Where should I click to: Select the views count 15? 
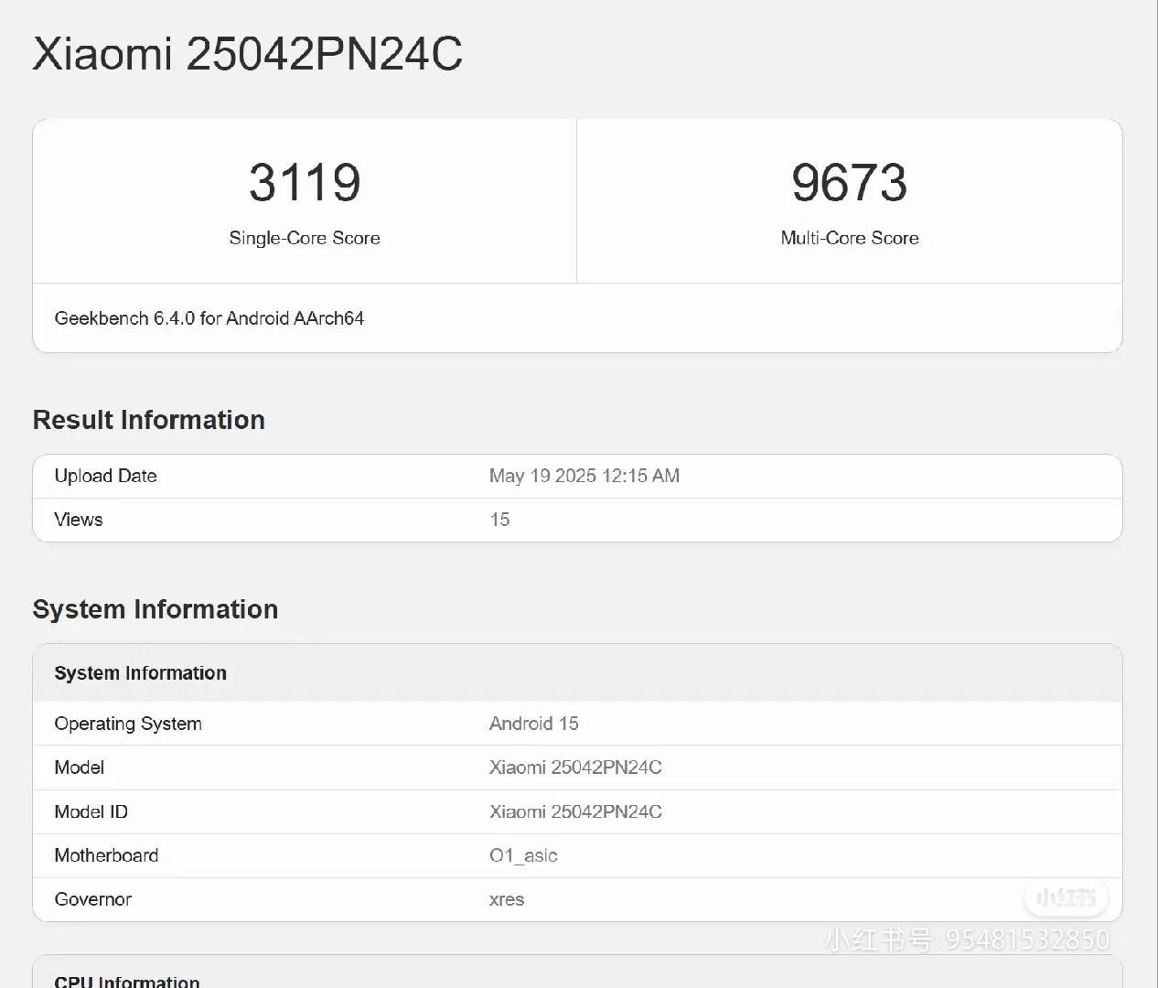pyautogui.click(x=499, y=520)
